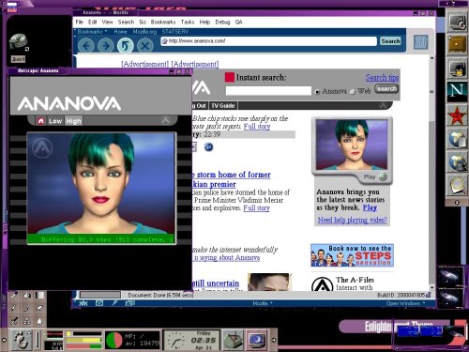
Task: Select the bucket fill tool
Action: point(27,295)
